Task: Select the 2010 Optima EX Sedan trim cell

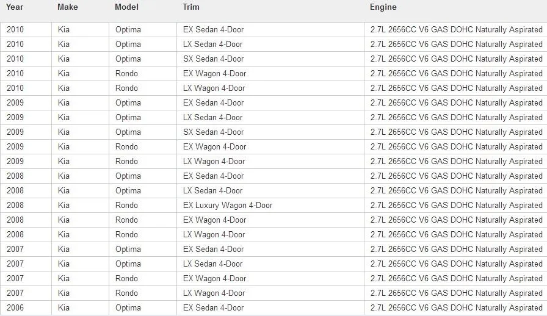Action: pos(270,30)
